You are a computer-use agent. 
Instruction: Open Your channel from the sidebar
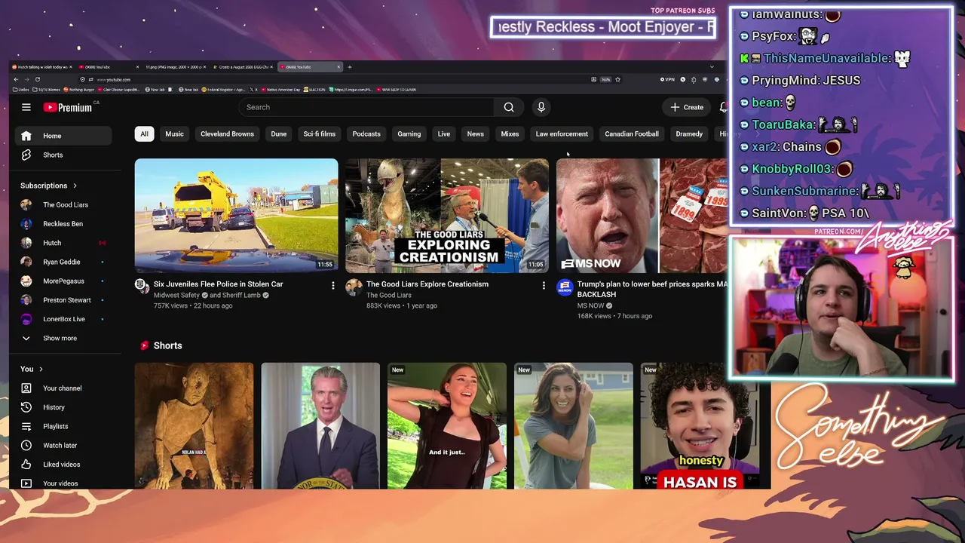63,388
